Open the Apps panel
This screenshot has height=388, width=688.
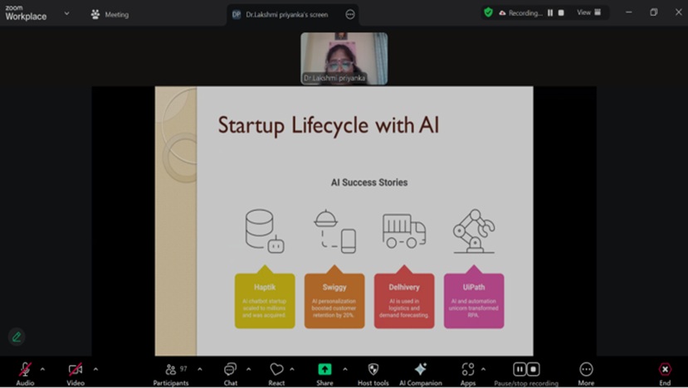tap(468, 370)
